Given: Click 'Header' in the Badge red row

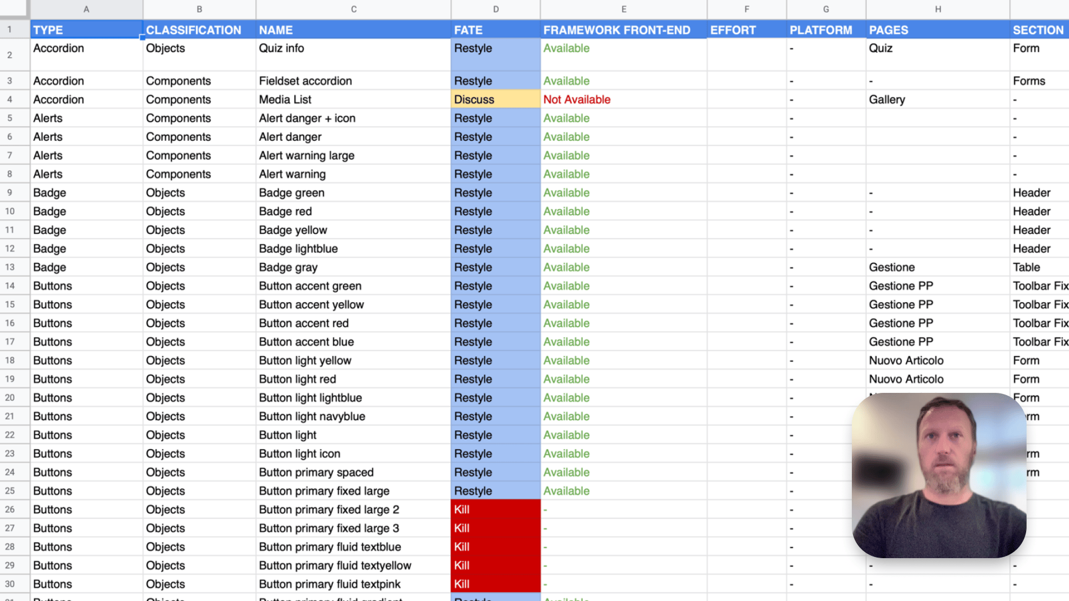Looking at the screenshot, I should tap(1031, 211).
